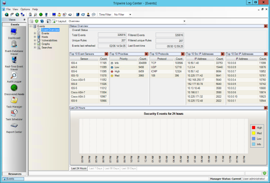Click the red High legend swatch
The height and width of the screenshot is (183, 270).
[253, 128]
